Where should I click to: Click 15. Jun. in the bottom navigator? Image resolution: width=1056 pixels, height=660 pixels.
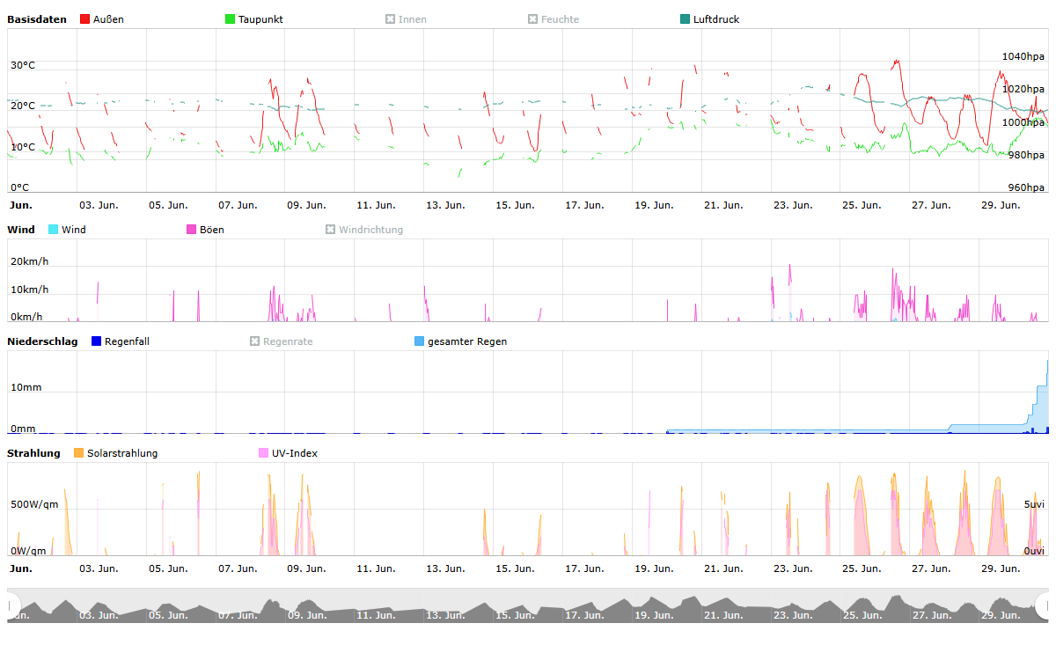(x=515, y=615)
